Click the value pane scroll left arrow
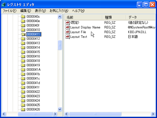 [66, 114]
